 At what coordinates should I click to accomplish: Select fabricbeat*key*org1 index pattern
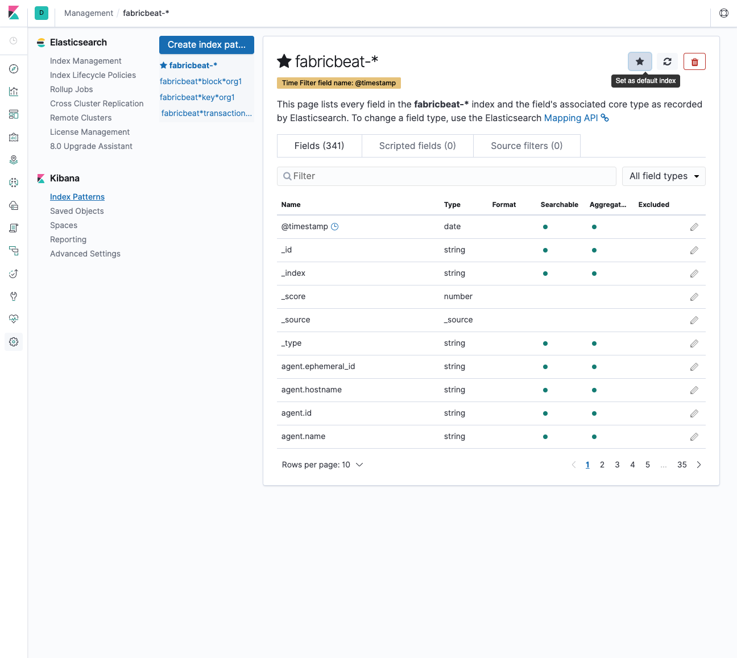click(x=197, y=97)
